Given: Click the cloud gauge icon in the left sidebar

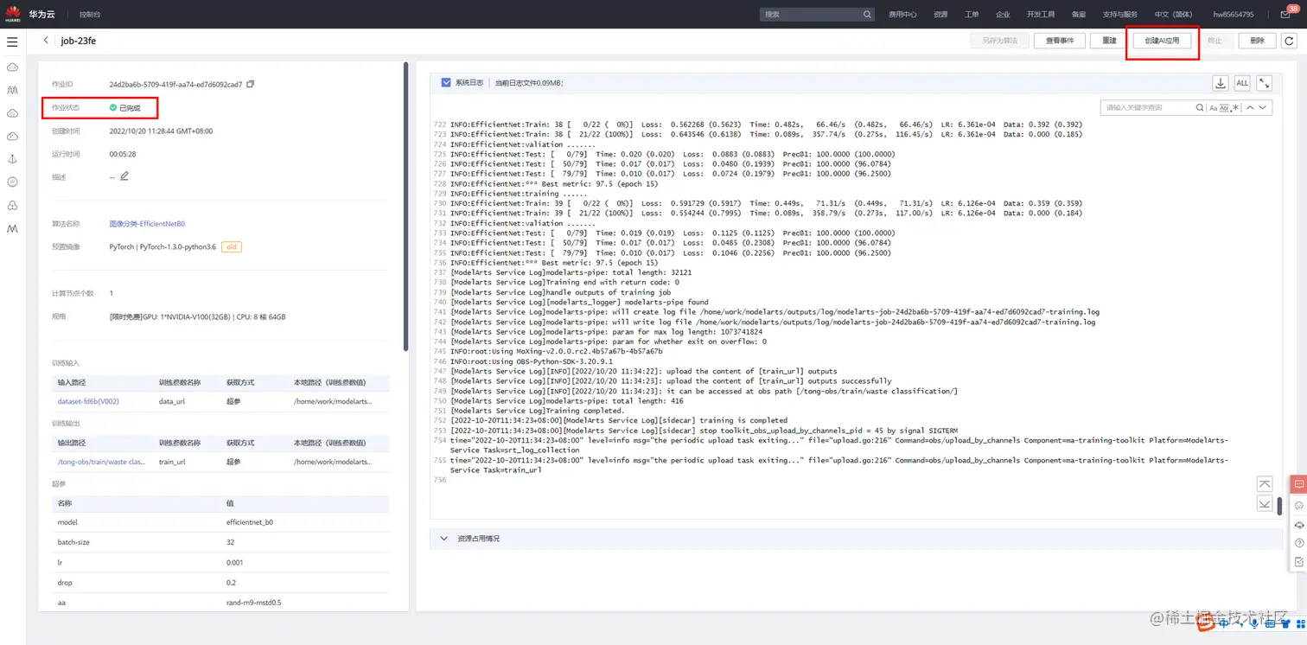Looking at the screenshot, I should 12,137.
